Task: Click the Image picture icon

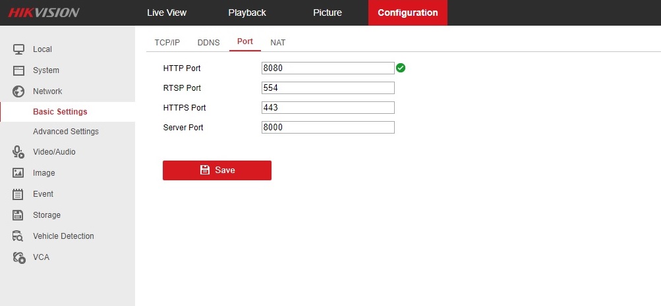Action: 18,173
